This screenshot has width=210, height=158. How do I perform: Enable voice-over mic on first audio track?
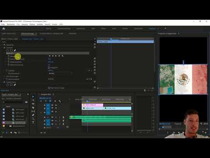point(63,117)
